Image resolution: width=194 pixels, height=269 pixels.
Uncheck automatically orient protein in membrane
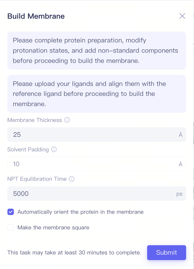(x=10, y=212)
